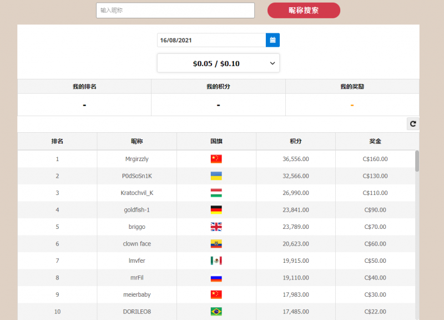
Task: Click the leaderboard vertical scrollbar thumb
Action: tap(417, 161)
